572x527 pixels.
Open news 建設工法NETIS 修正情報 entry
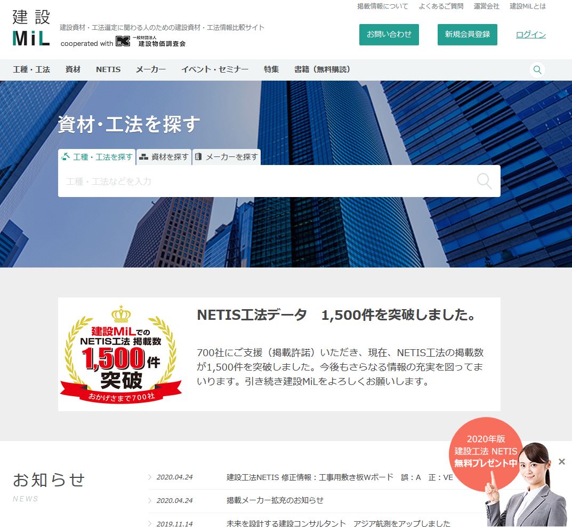point(340,477)
